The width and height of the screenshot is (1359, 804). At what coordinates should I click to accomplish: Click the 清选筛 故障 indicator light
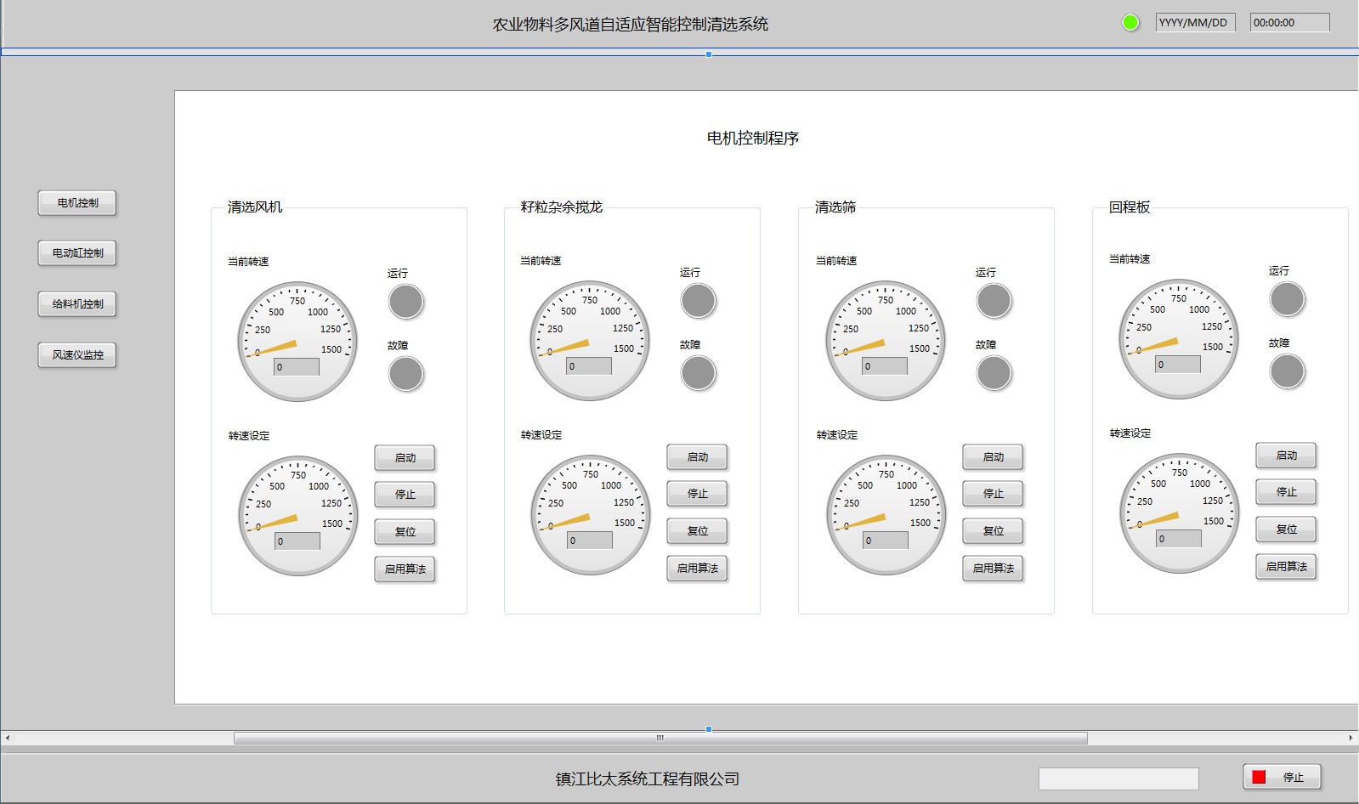pyautogui.click(x=994, y=373)
